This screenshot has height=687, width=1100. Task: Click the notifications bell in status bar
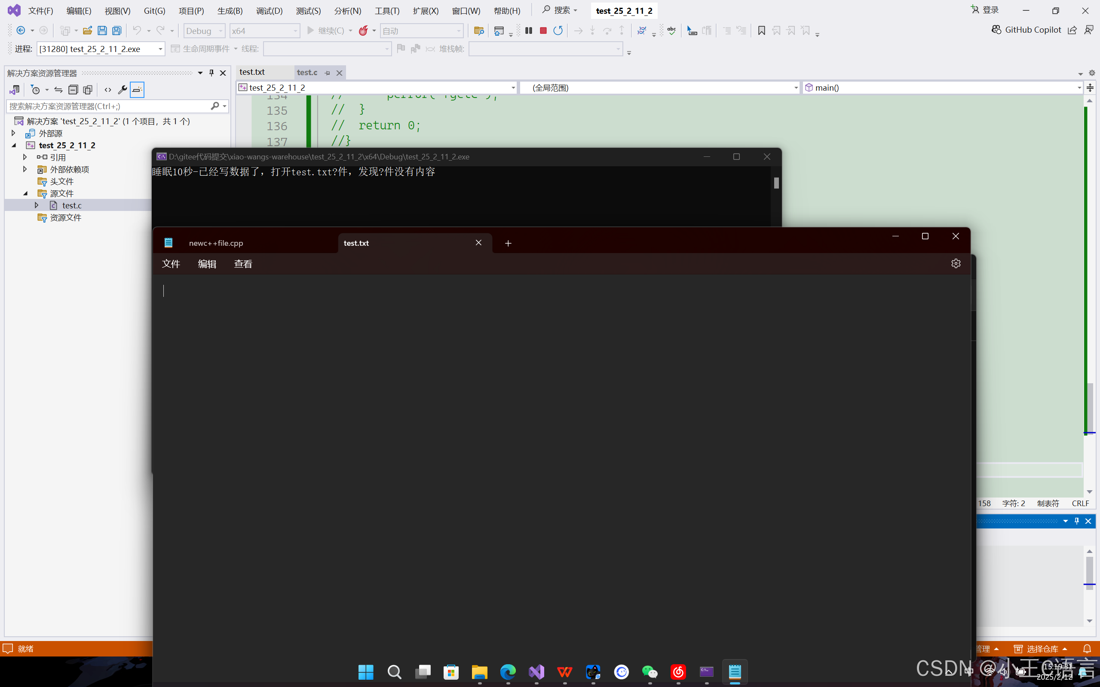click(1087, 649)
